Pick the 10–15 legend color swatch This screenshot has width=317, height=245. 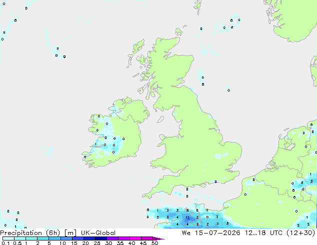click(x=66, y=238)
